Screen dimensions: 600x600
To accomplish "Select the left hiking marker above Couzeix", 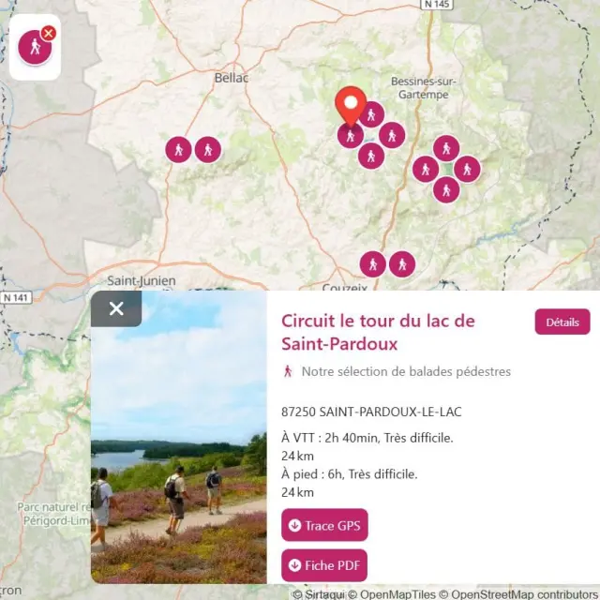I will click(372, 264).
